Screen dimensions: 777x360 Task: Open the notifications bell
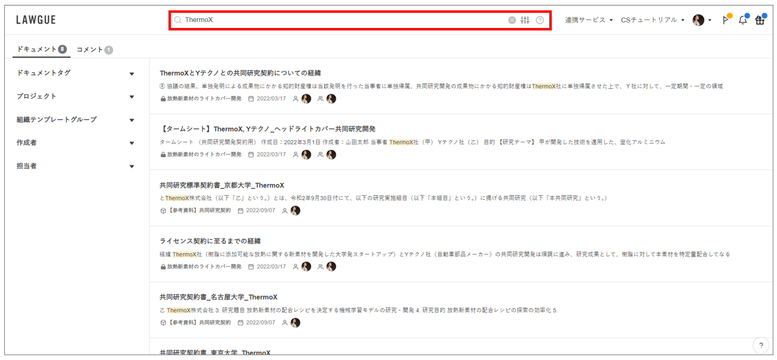pyautogui.click(x=743, y=20)
